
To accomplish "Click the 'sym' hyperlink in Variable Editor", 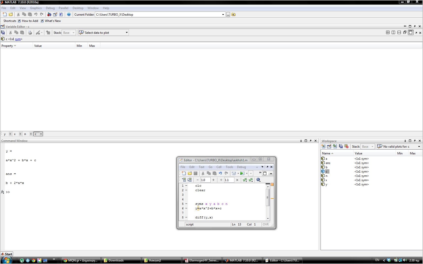I will [18, 39].
